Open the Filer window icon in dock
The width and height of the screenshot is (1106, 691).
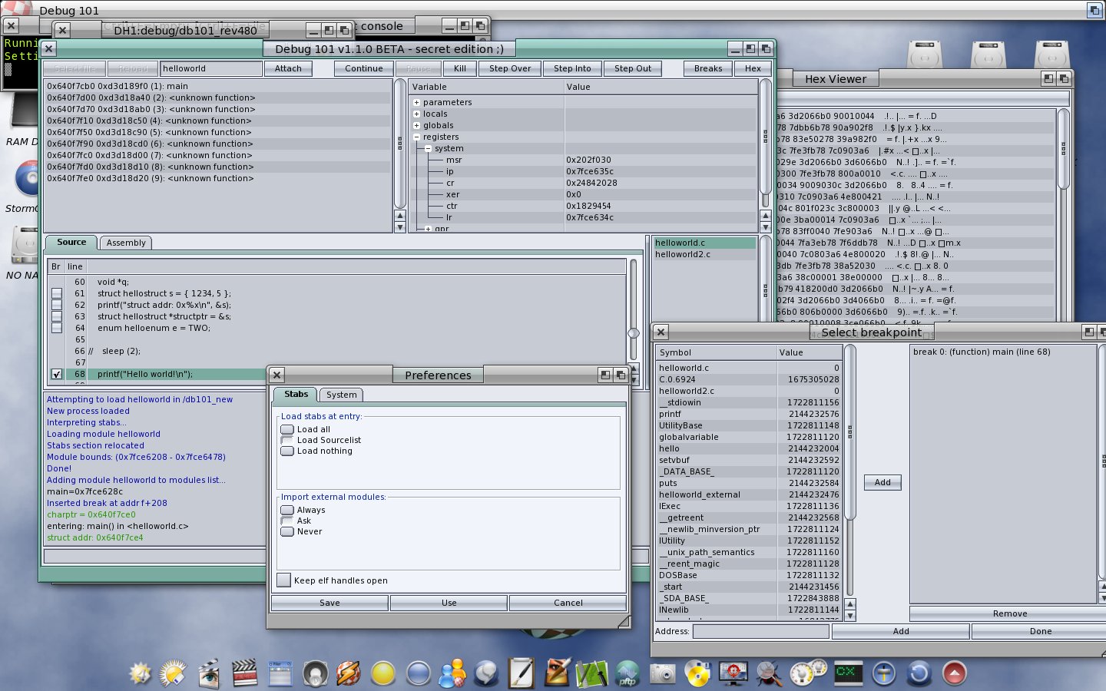[280, 673]
